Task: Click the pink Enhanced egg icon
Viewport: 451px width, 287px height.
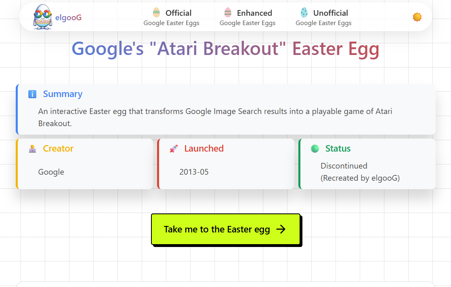Action: (228, 13)
